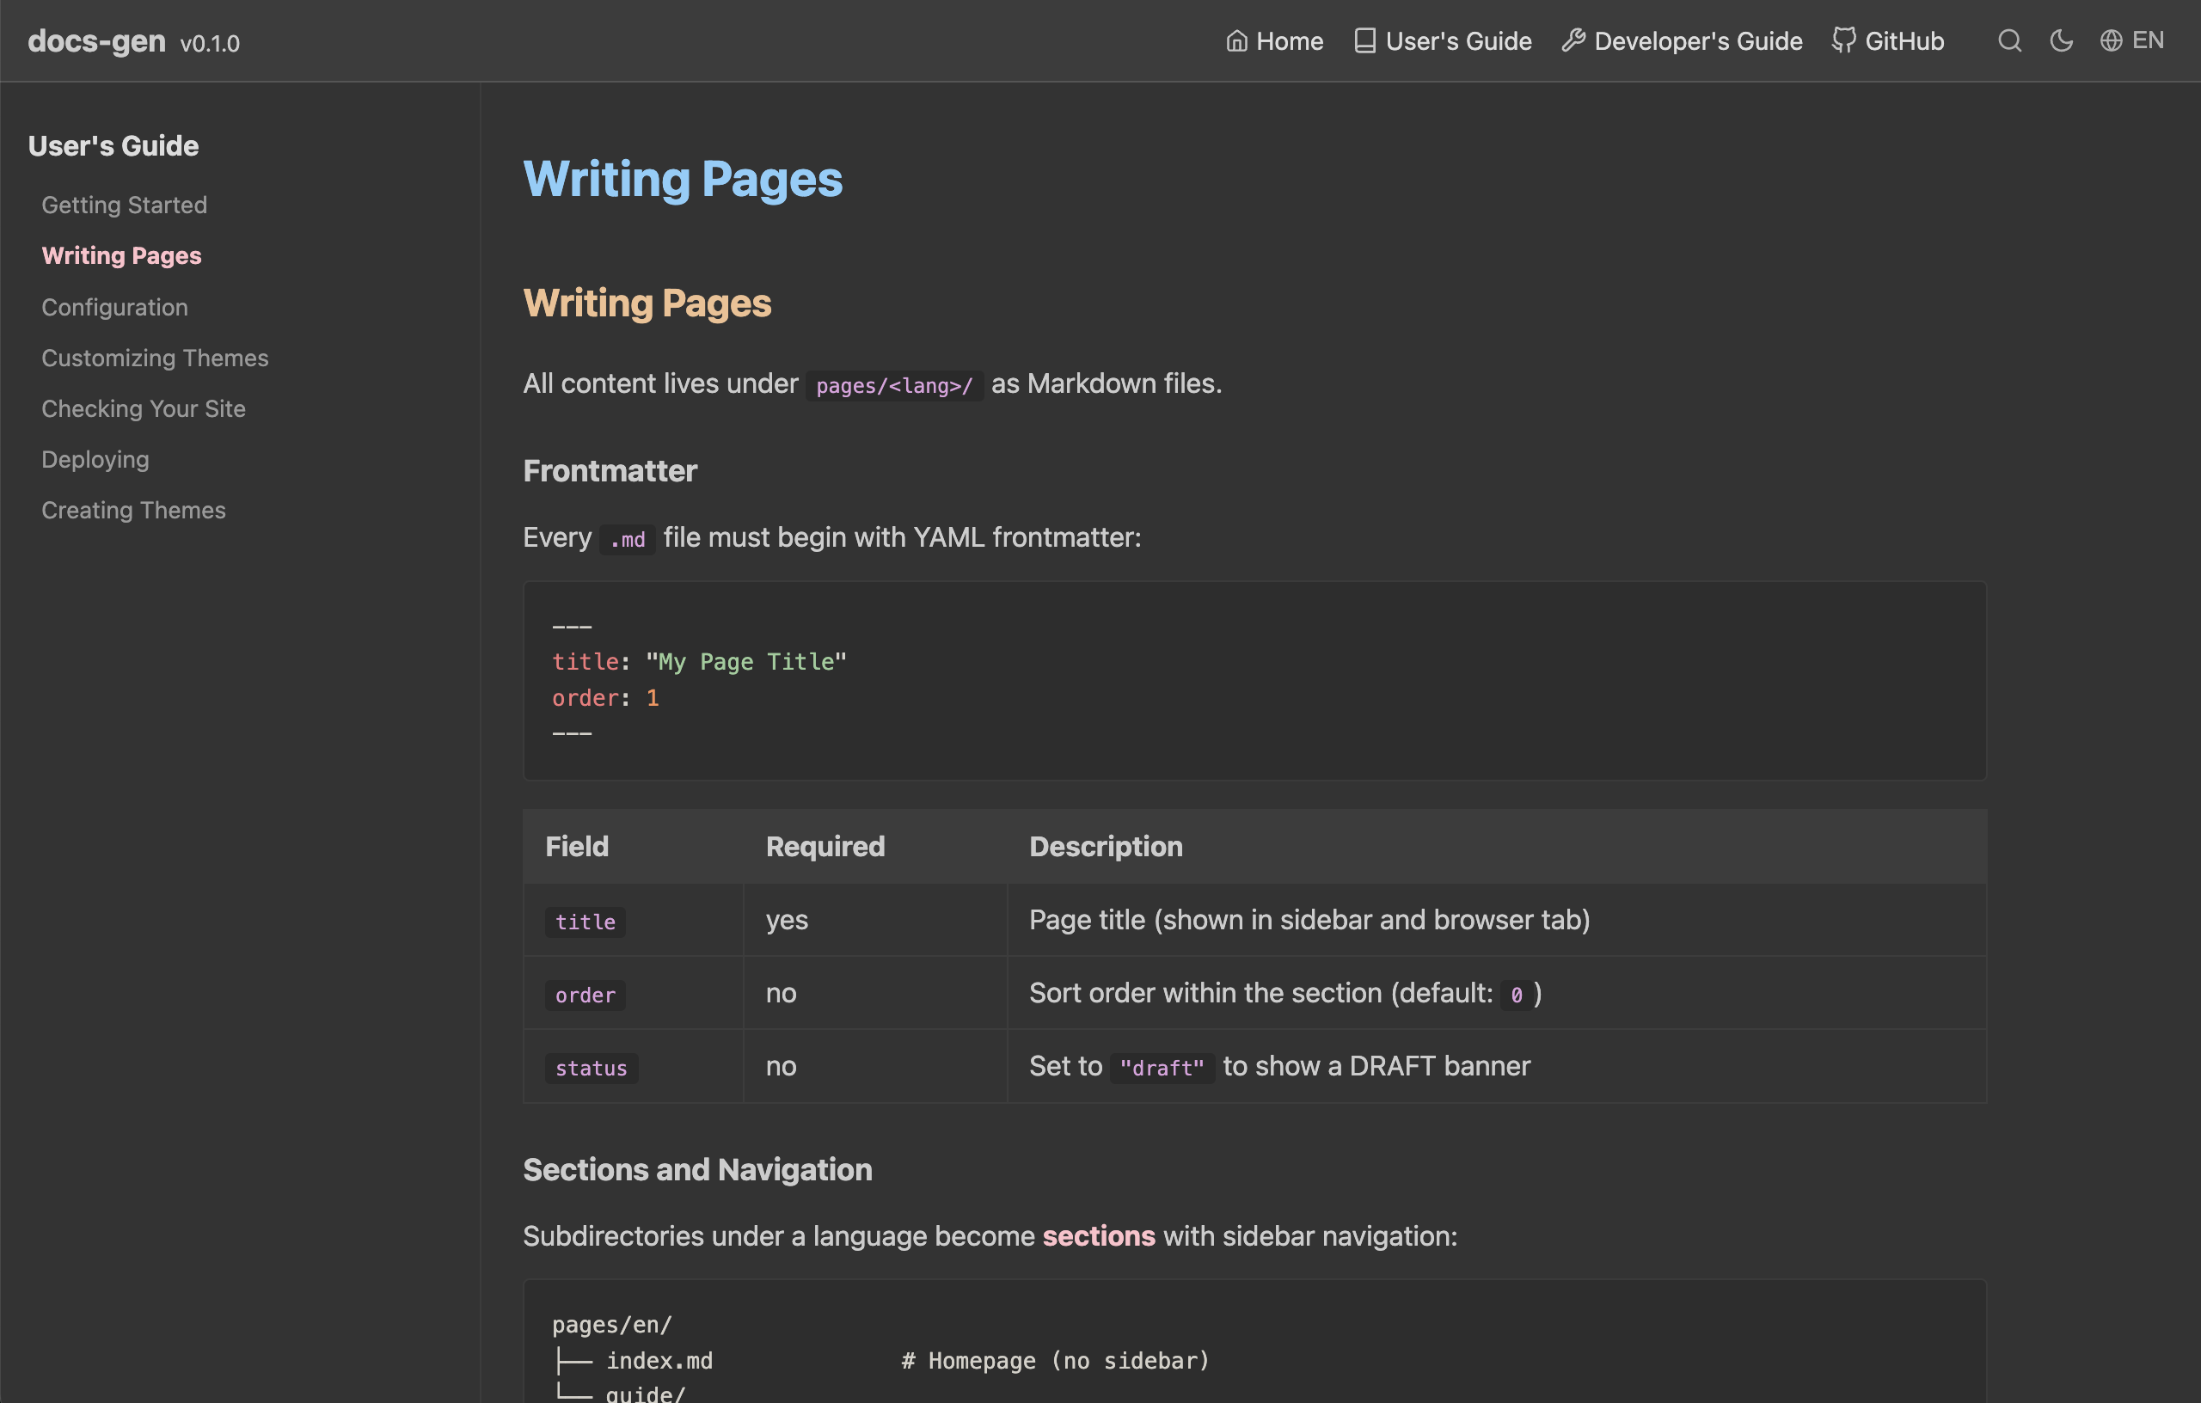Click the YAML frontmatter code block
The height and width of the screenshot is (1403, 2201).
click(1254, 680)
